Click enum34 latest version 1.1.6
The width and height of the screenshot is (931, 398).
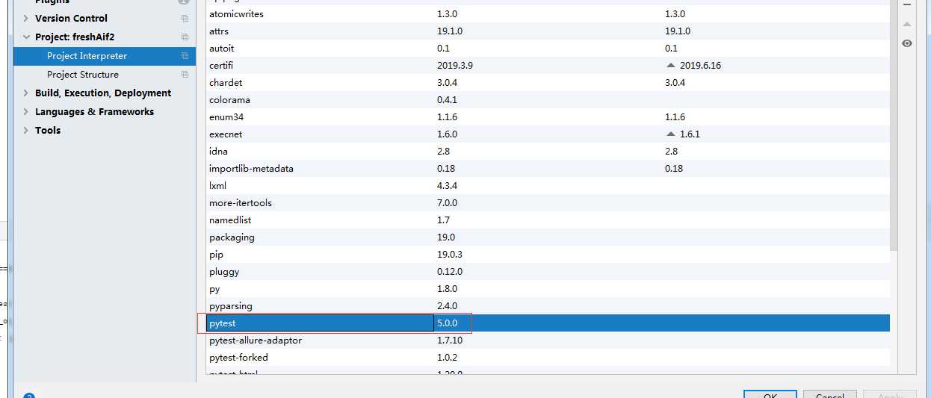[675, 116]
